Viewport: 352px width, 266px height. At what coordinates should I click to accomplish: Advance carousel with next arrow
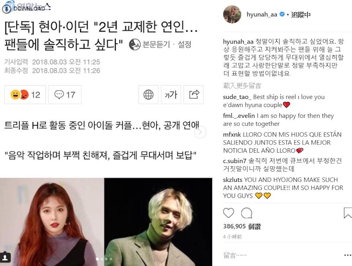(x=200, y=132)
